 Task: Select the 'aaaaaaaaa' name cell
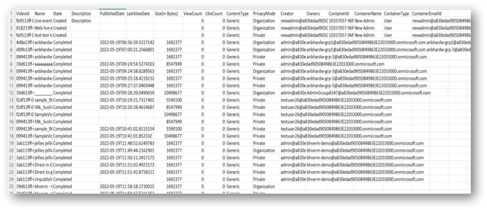pyautogui.click(x=43, y=64)
